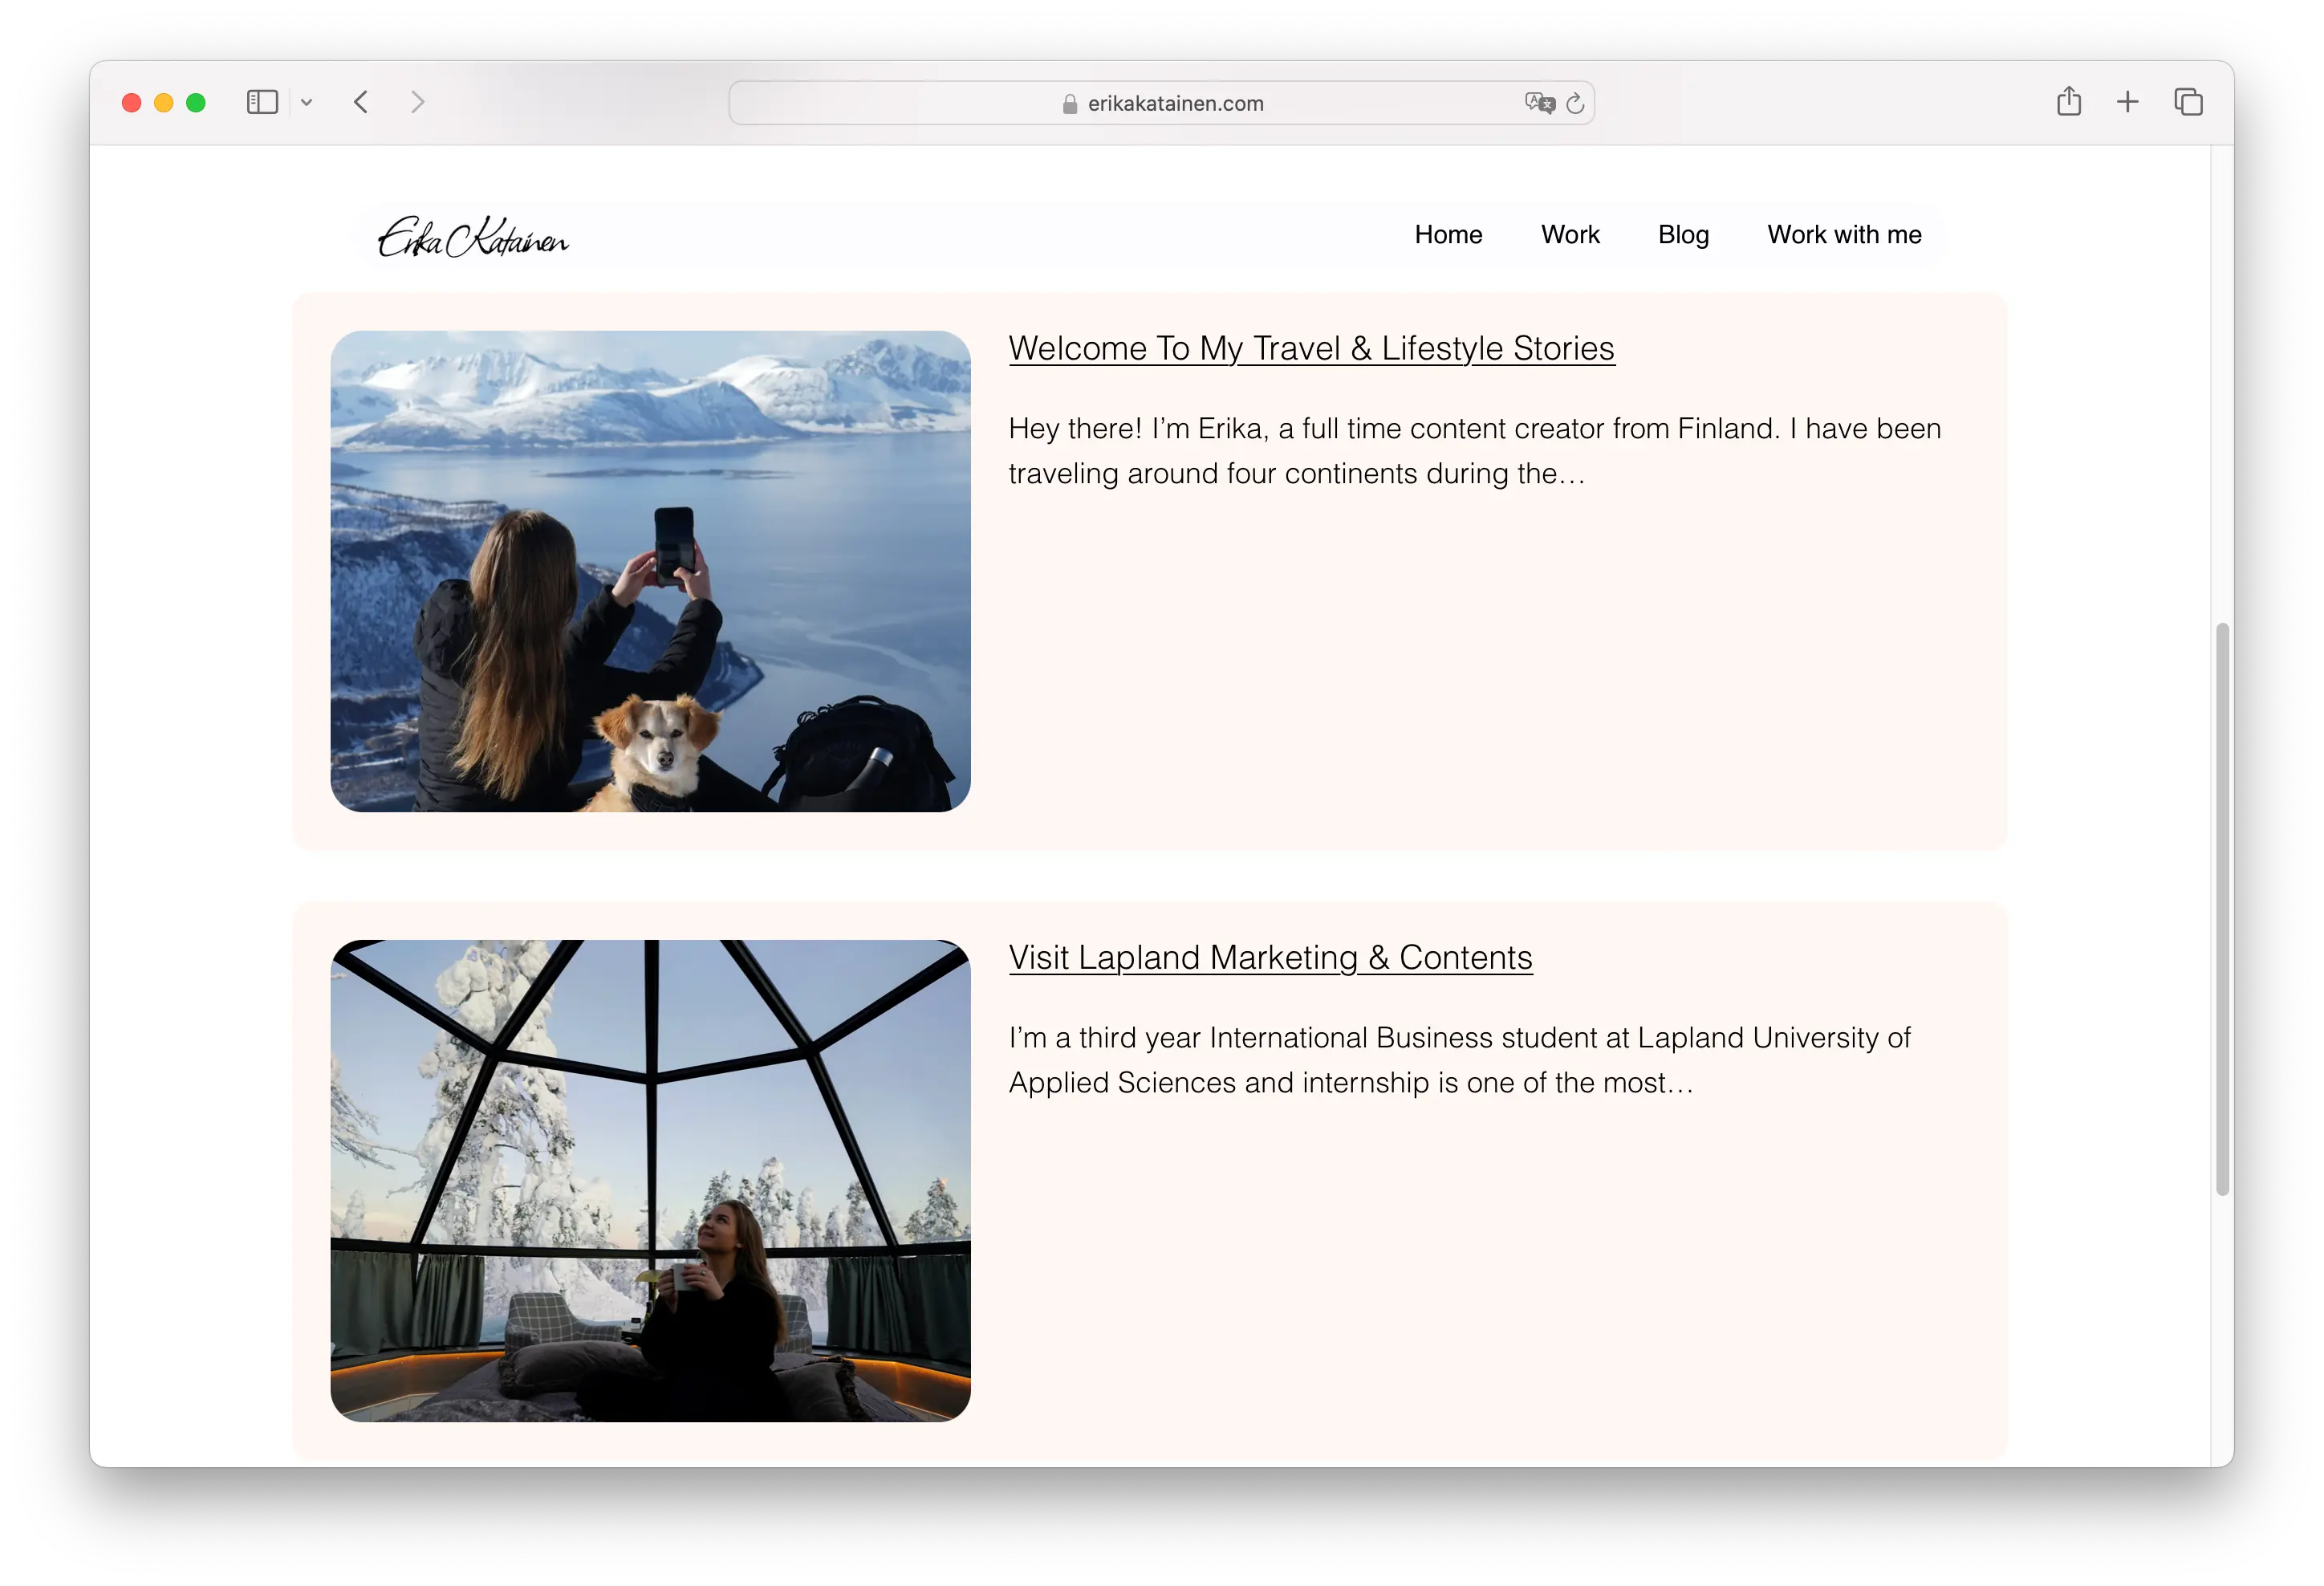Show the tab overview icon
The width and height of the screenshot is (2324, 1586).
click(2188, 102)
